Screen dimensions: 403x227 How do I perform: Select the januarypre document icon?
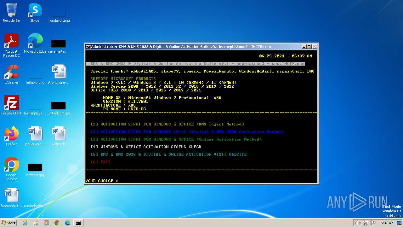[35, 136]
